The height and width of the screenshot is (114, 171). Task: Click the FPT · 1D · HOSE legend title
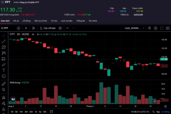(x=19, y=34)
